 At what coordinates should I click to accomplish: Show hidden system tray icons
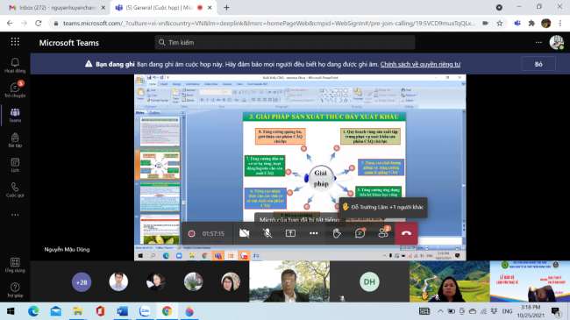click(x=440, y=311)
